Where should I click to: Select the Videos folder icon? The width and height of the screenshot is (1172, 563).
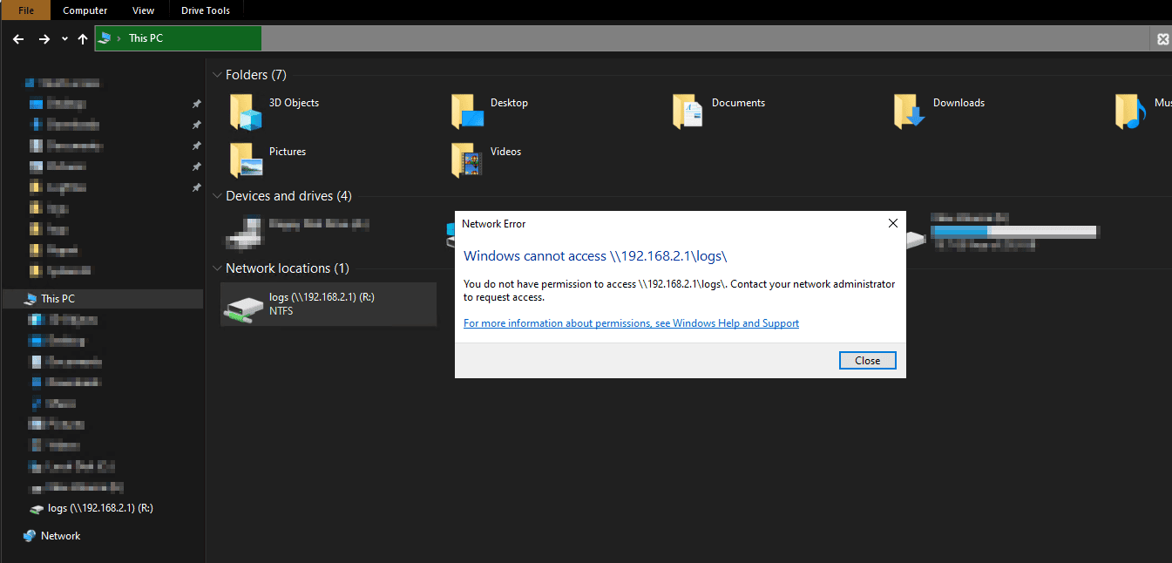coord(468,161)
